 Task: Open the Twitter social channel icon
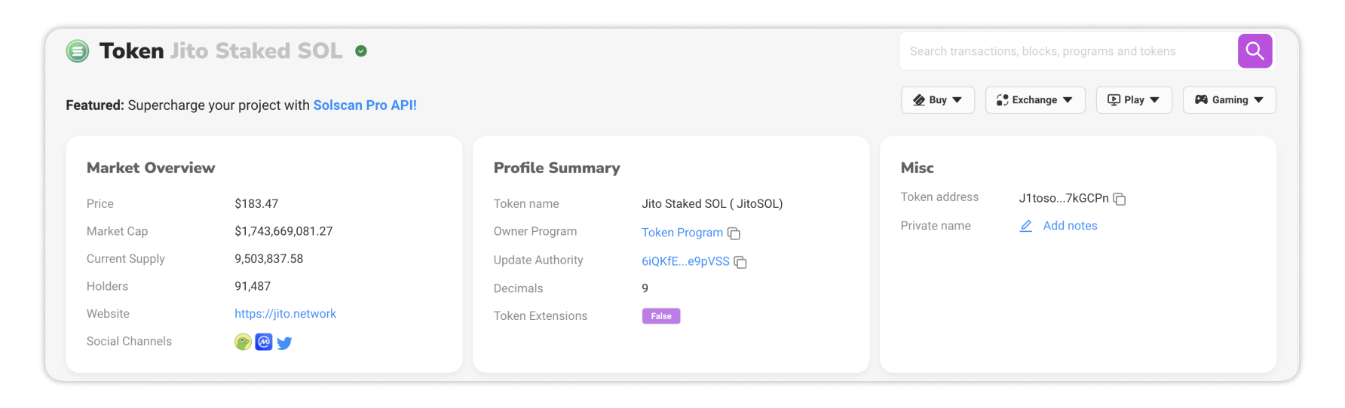284,343
